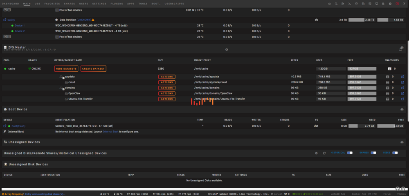Click the cache pool used bar 1.33GiB
Image resolution: width=409 pixels, height=196 pixels.
tap(331, 68)
